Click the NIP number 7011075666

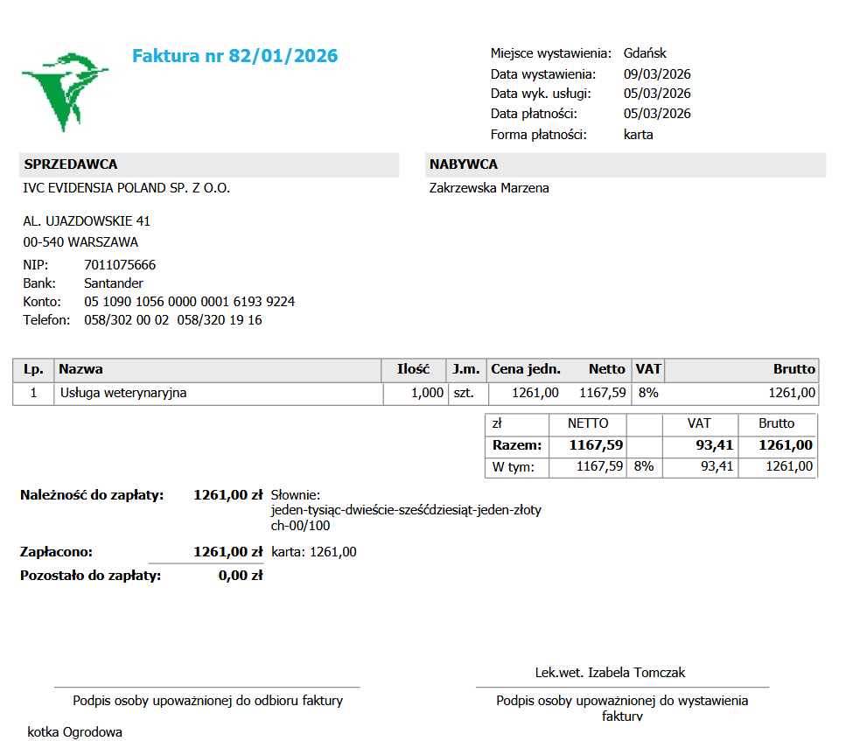(x=120, y=265)
